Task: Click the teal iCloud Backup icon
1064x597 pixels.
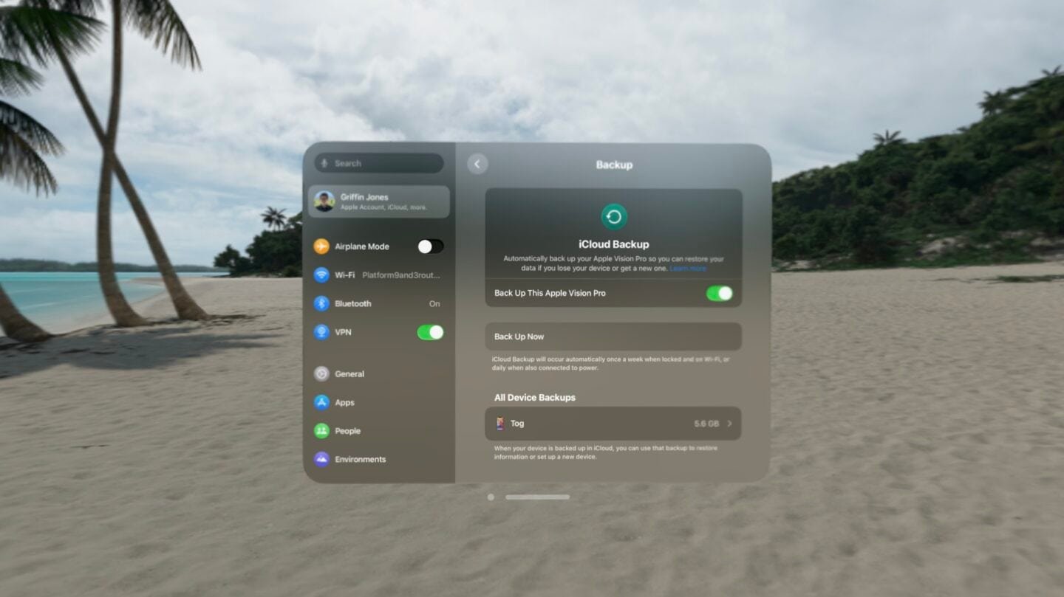Action: click(613, 217)
